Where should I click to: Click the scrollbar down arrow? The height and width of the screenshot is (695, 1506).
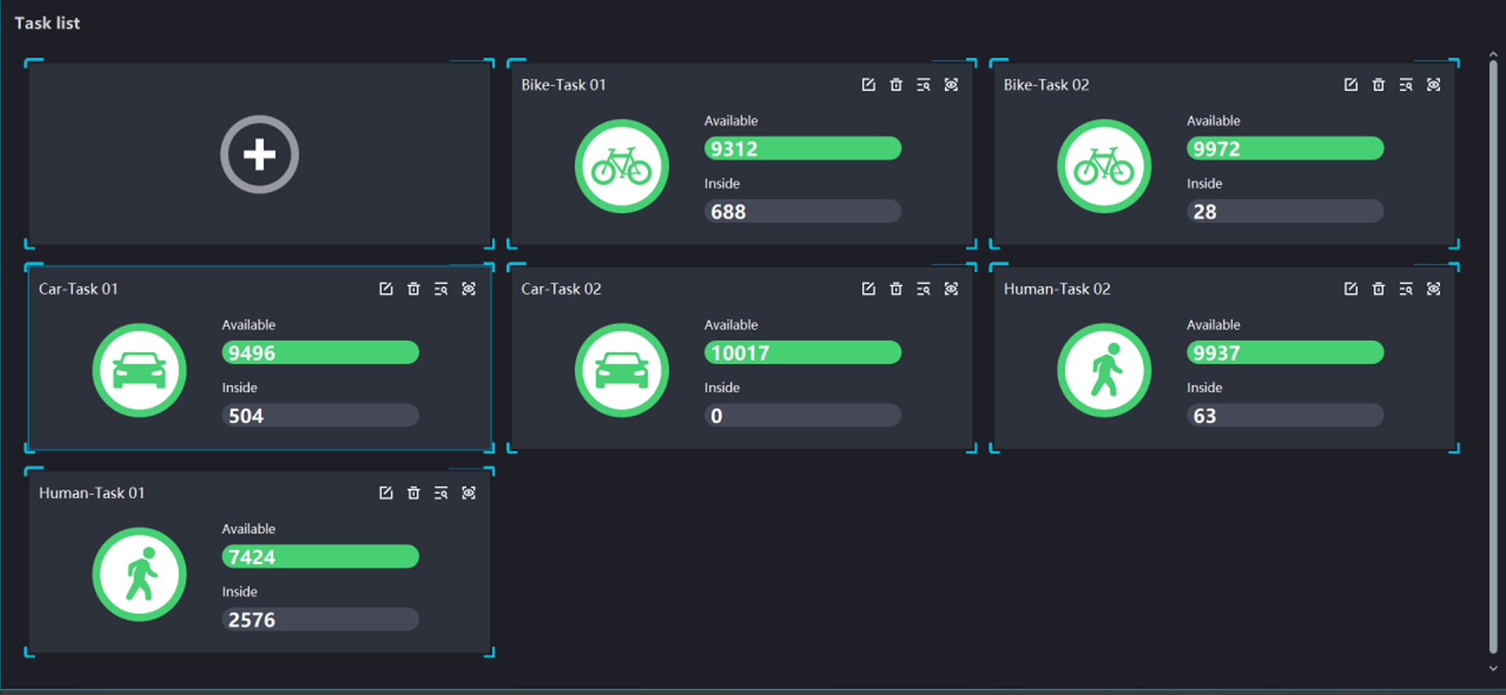click(1493, 668)
